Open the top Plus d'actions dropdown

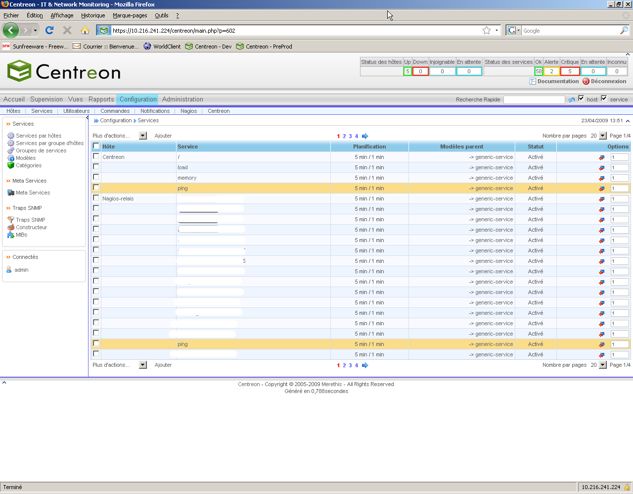(x=143, y=136)
